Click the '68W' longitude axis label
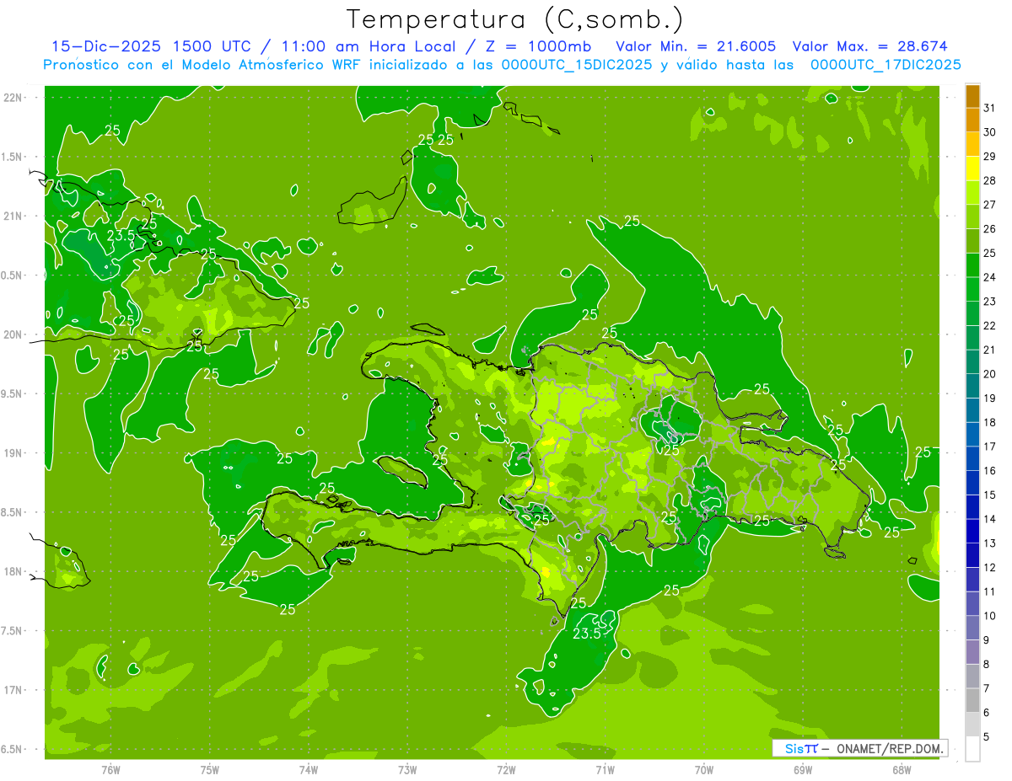 tap(901, 769)
